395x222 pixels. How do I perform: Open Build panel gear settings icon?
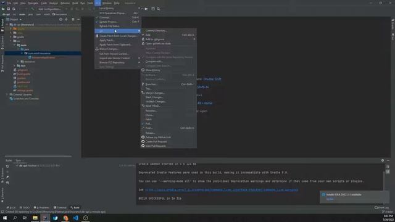pos(383,160)
